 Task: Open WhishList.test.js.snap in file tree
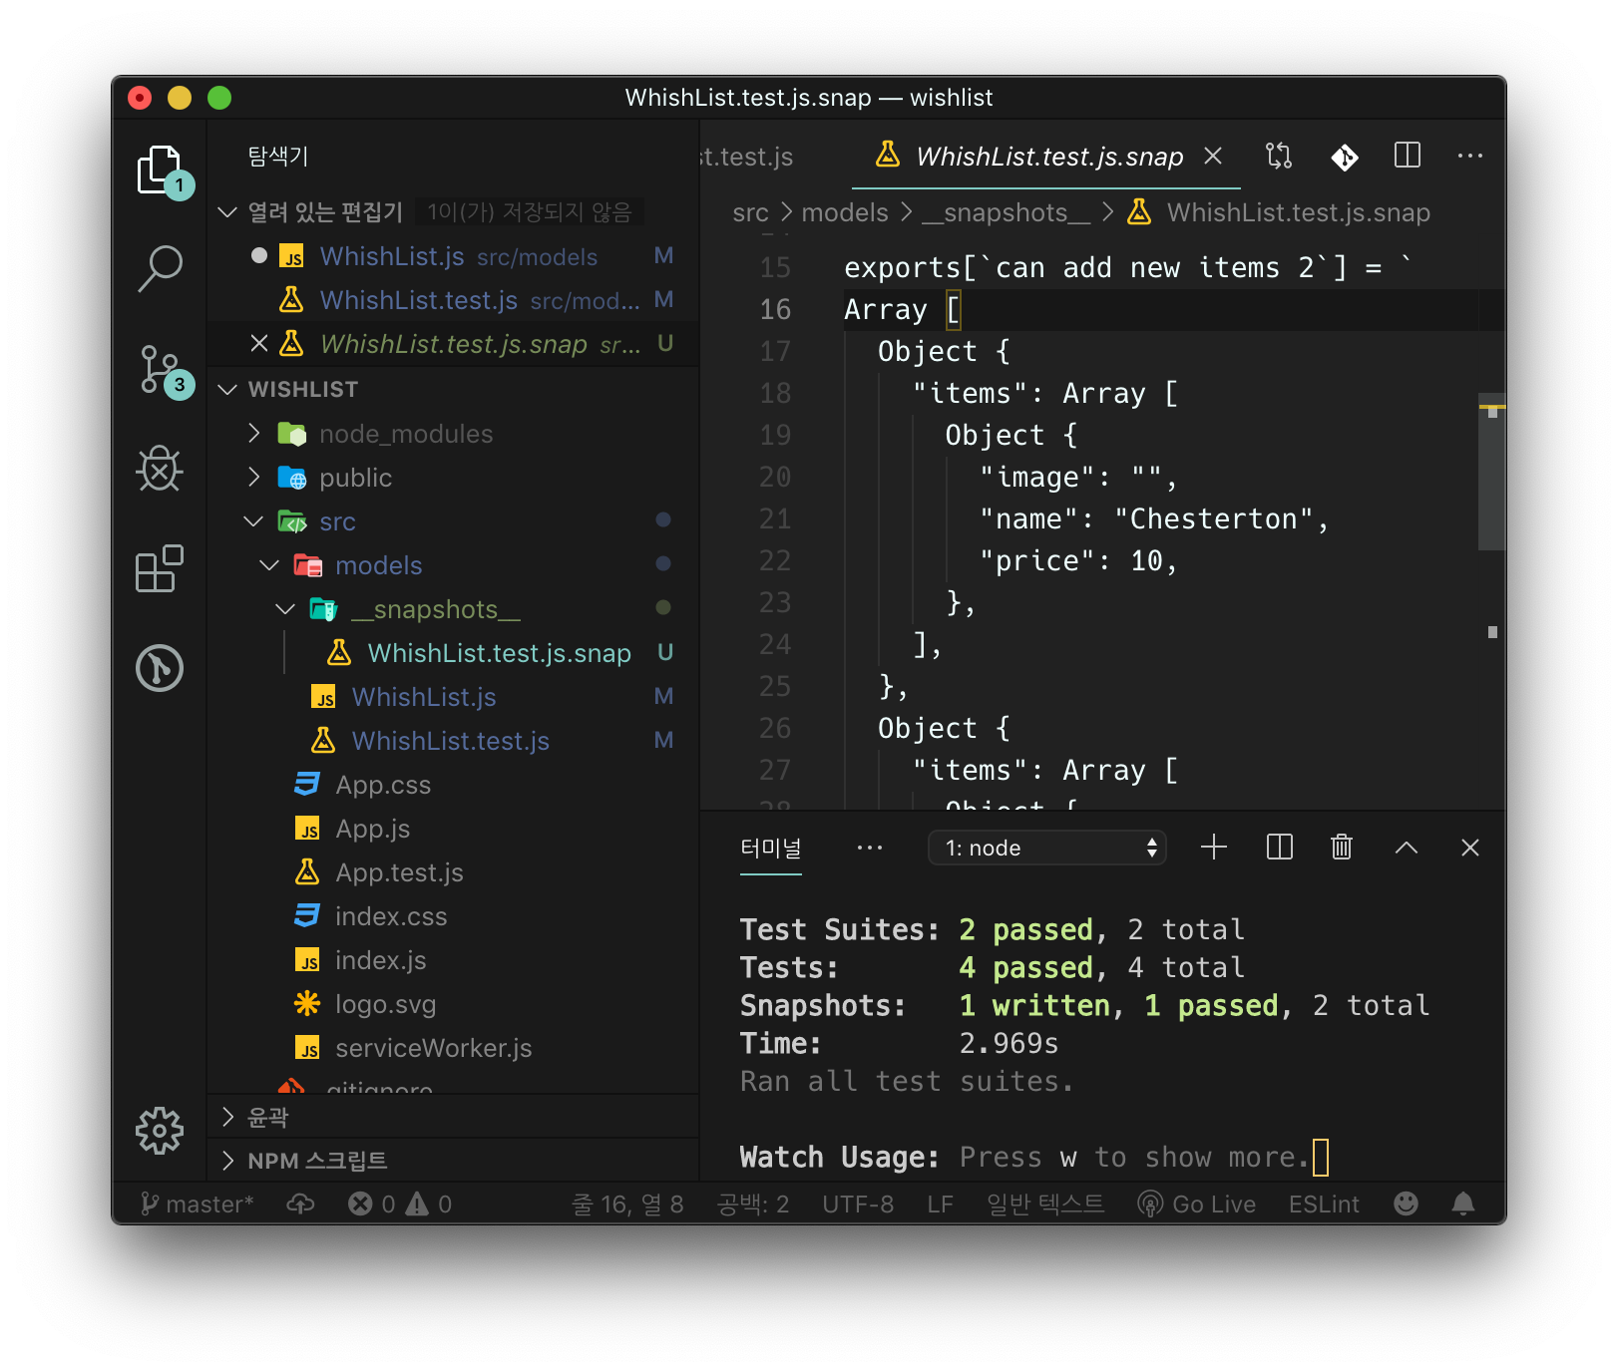click(454, 653)
